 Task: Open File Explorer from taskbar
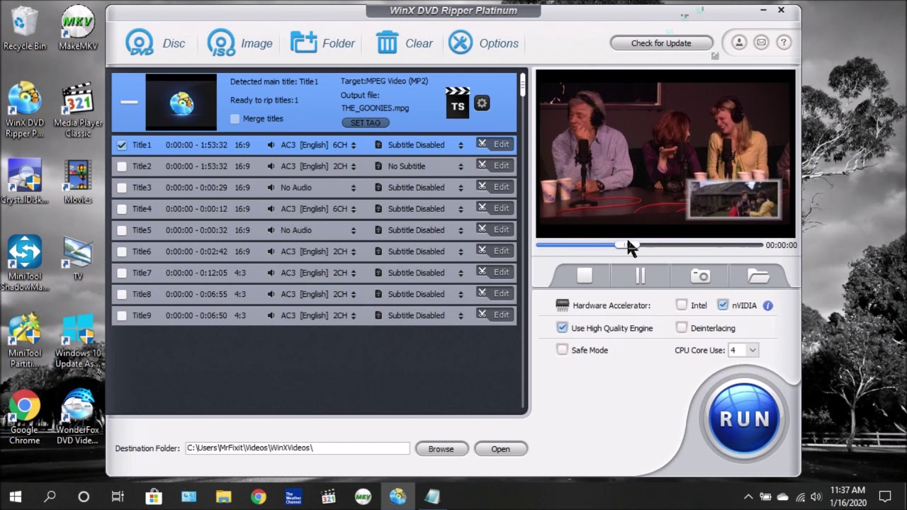[223, 497]
